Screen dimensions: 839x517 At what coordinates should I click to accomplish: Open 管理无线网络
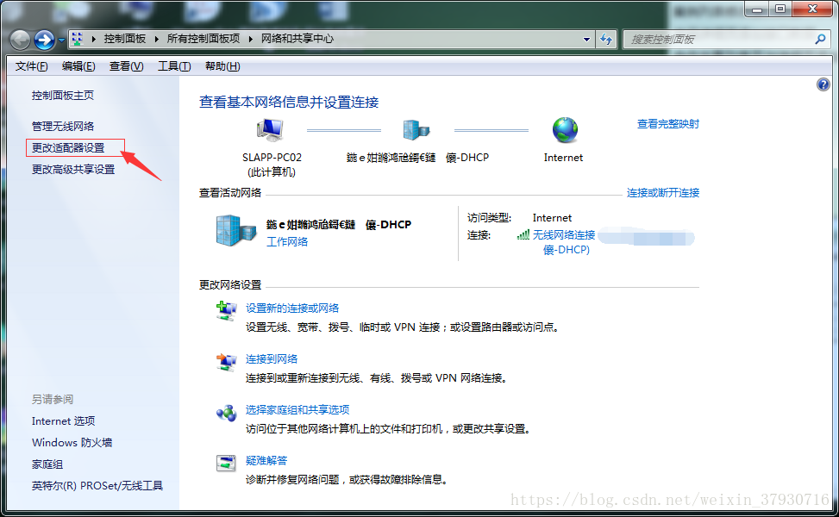63,126
